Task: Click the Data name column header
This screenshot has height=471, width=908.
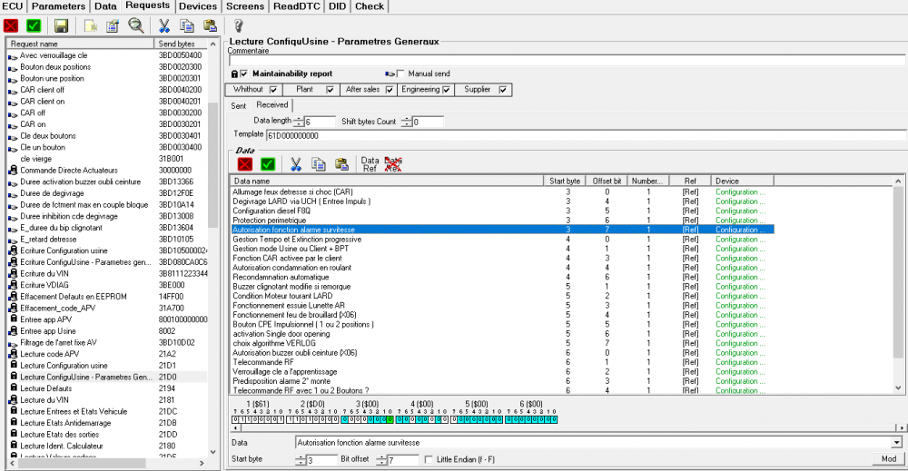Action: [x=386, y=182]
